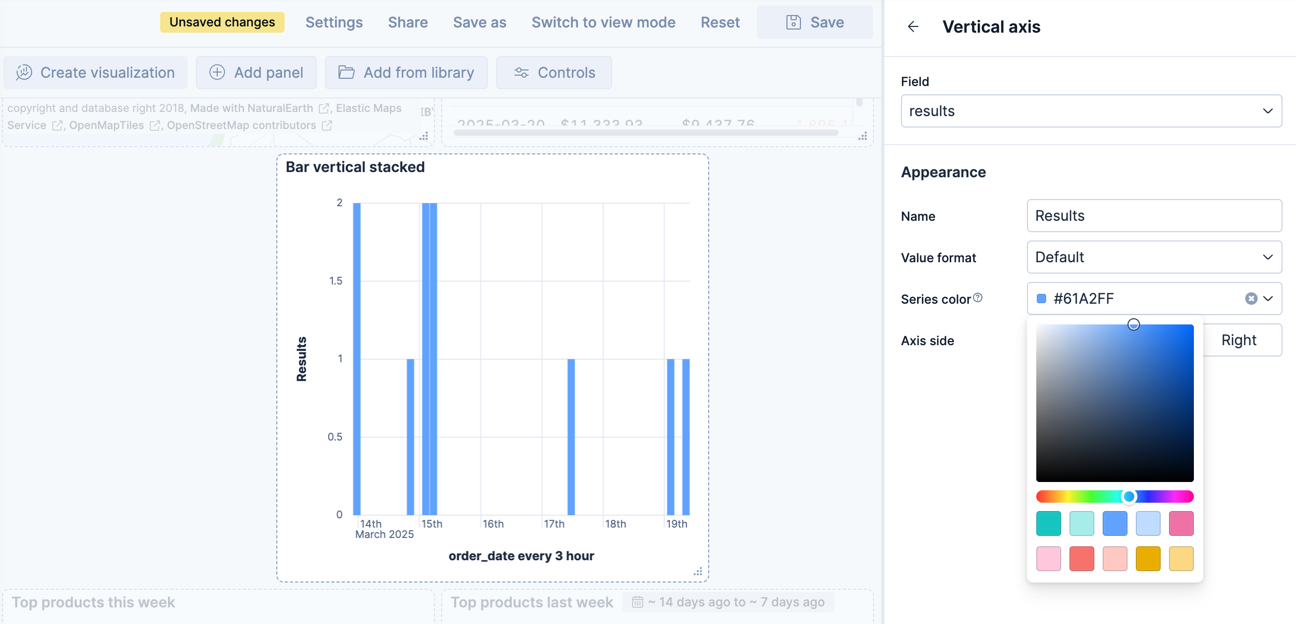
Task: Clear the series color with the x icon
Action: coord(1251,298)
